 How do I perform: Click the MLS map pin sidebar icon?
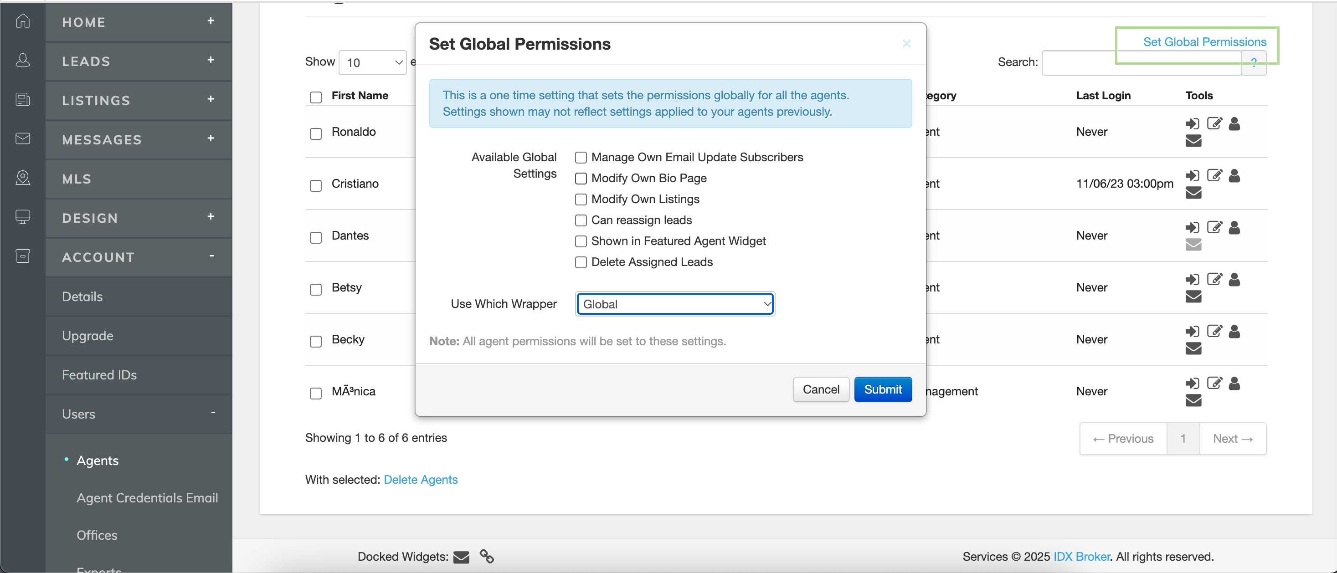22,178
